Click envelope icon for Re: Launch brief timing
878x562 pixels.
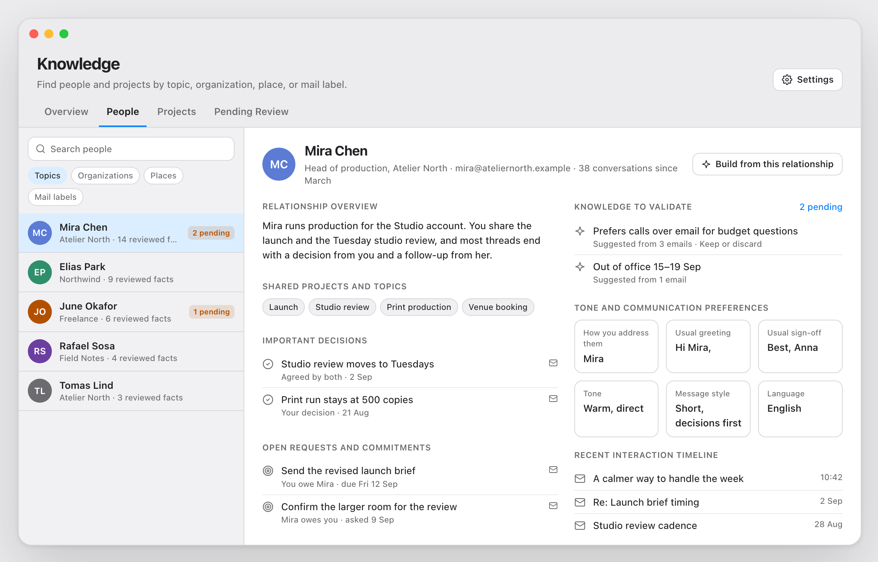[x=580, y=502]
